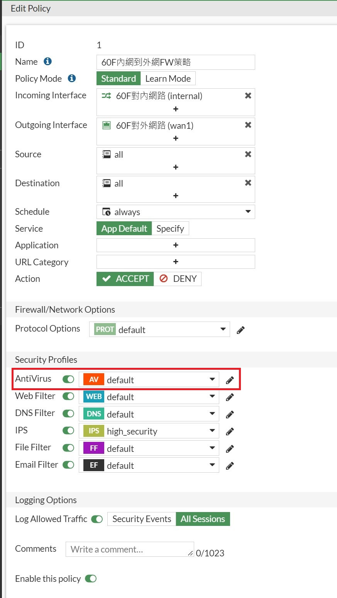Switch Policy Mode to Learn Mode
The height and width of the screenshot is (598, 337).
[168, 79]
